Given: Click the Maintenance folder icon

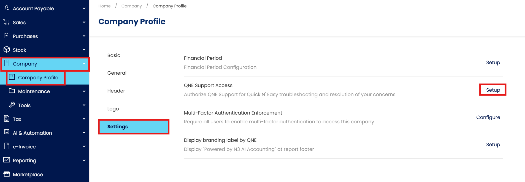Looking at the screenshot, I should pyautogui.click(x=12, y=91).
